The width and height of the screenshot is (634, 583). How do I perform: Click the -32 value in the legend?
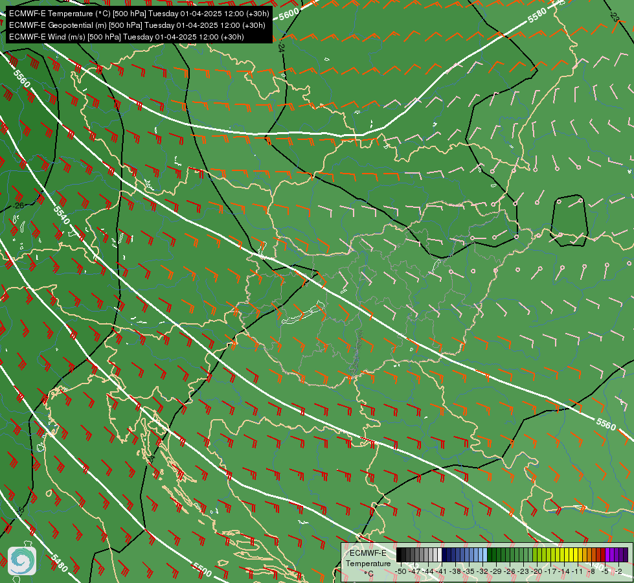click(482, 571)
